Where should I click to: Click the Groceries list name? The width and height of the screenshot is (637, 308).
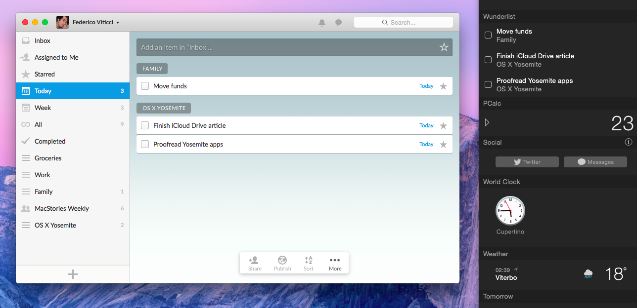tap(48, 158)
